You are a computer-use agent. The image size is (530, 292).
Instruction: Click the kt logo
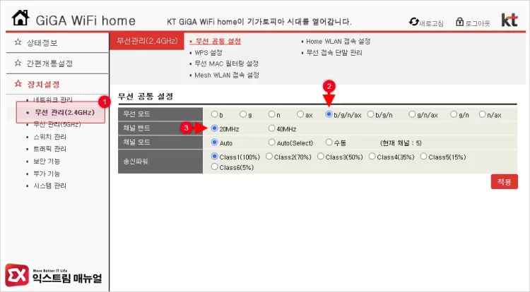[x=509, y=20]
